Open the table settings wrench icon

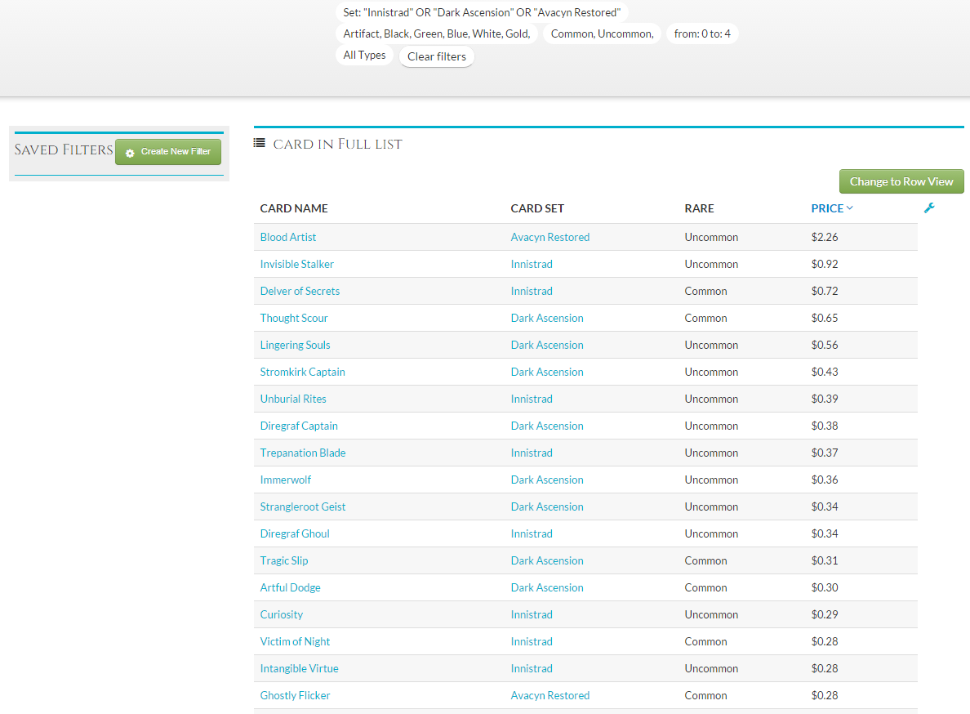pyautogui.click(x=929, y=208)
